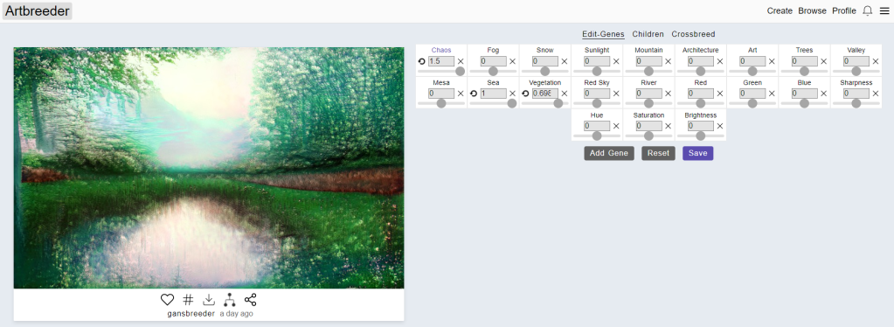Remove the Mesa gene
This screenshot has width=894, height=327.
click(x=461, y=94)
